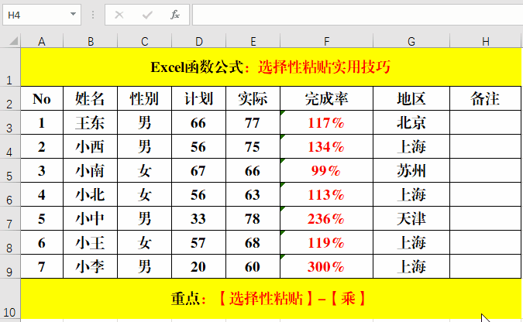Select row 3 header
Image resolution: width=523 pixels, height=322 pixels.
[x=10, y=122]
